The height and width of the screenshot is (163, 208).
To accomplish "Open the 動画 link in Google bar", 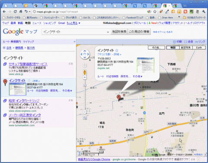I will click(x=20, y=23).
